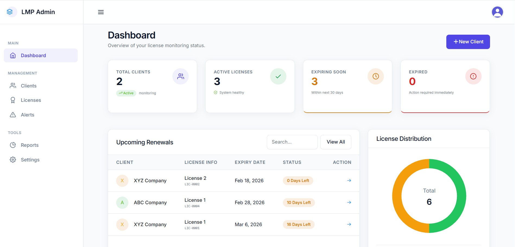Click the Reports pie chart icon
Screen dimensions: 515x247
13,145
